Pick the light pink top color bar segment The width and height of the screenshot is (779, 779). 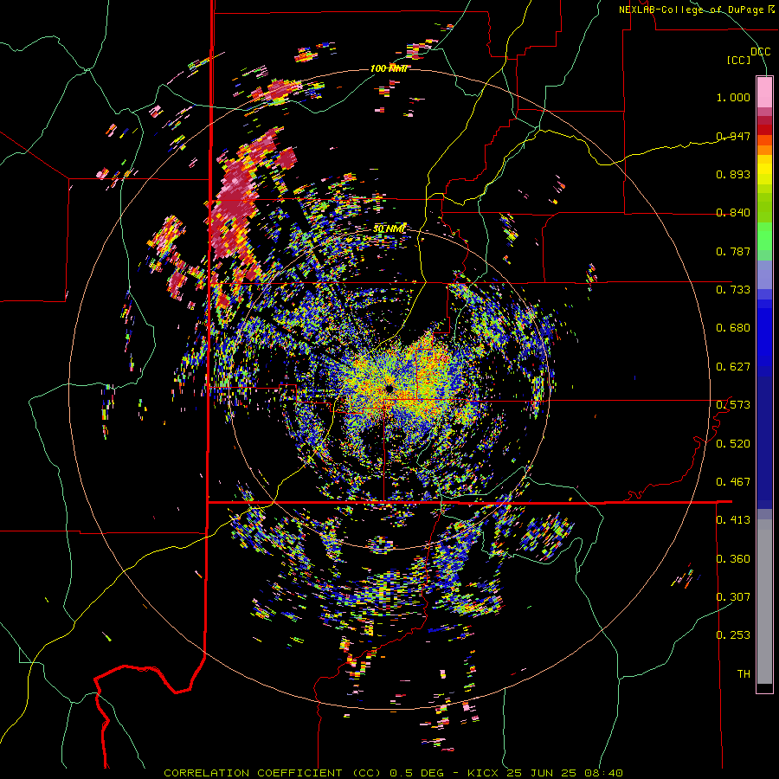764,92
